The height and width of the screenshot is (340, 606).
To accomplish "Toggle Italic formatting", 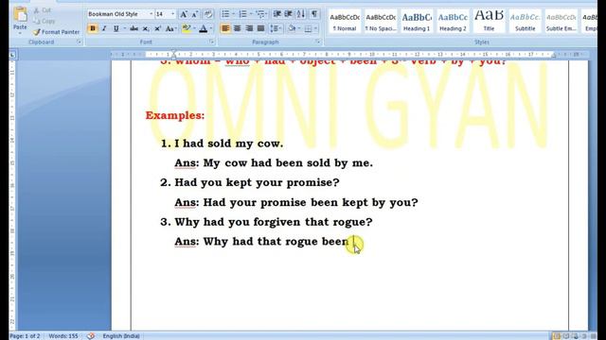I will (104, 28).
